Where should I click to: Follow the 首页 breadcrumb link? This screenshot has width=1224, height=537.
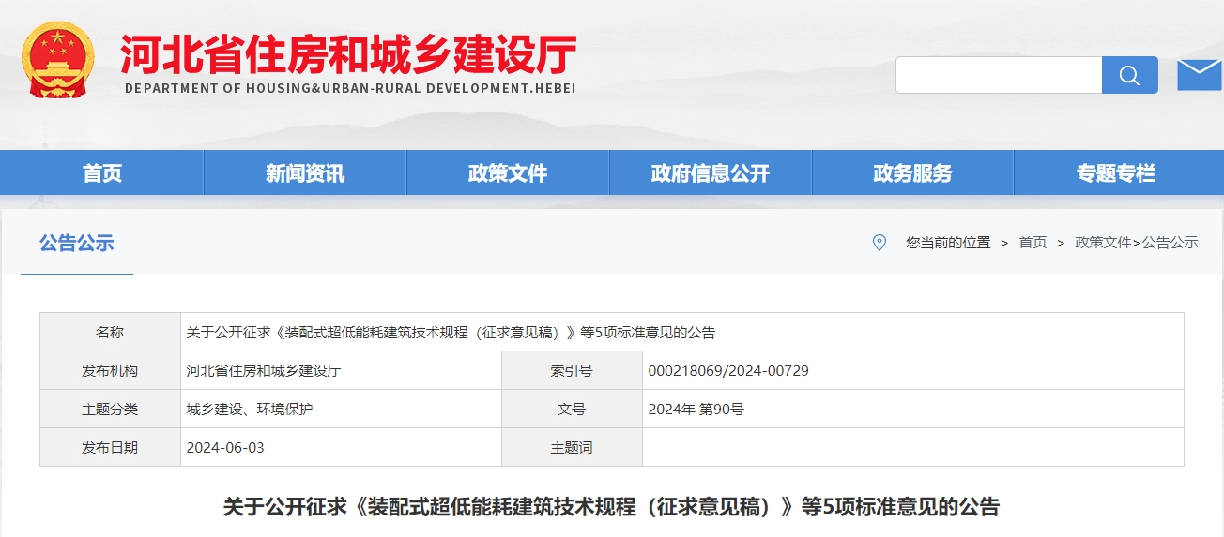tap(1033, 243)
